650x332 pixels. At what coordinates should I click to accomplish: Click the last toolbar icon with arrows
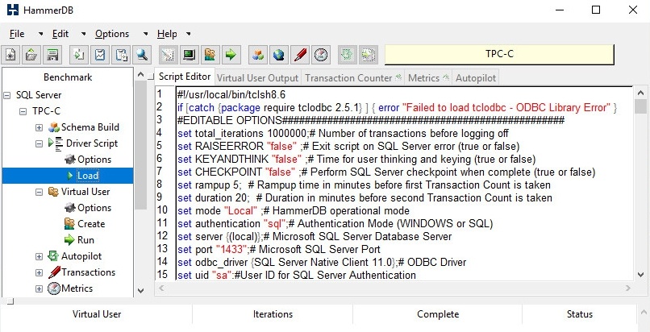click(368, 55)
